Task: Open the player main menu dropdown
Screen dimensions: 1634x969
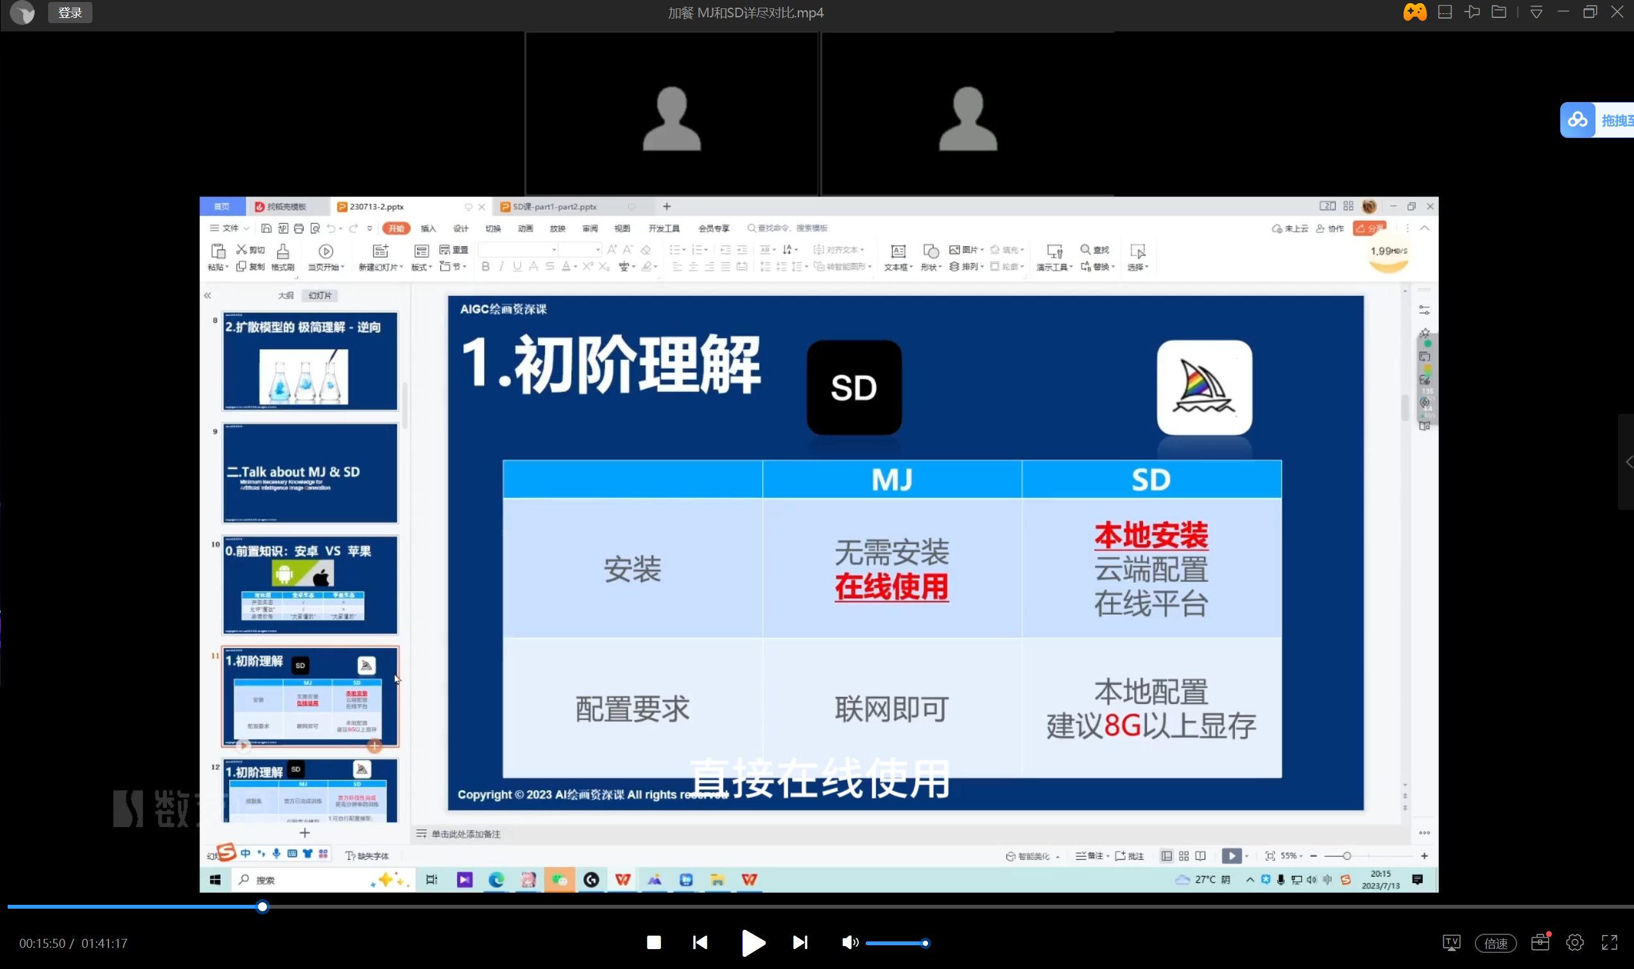Action: 1536,12
